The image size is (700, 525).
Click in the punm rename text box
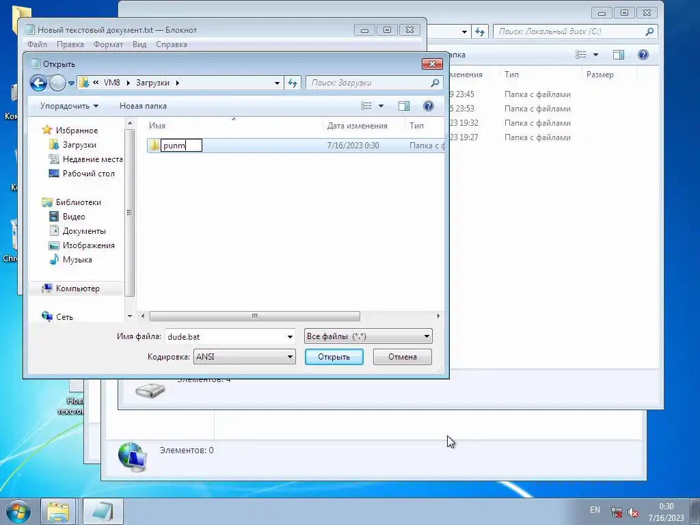(x=181, y=146)
